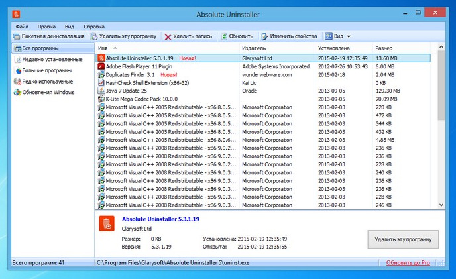Select the Java 7 Update 25 row name
456x279 pixels.
coord(126,91)
